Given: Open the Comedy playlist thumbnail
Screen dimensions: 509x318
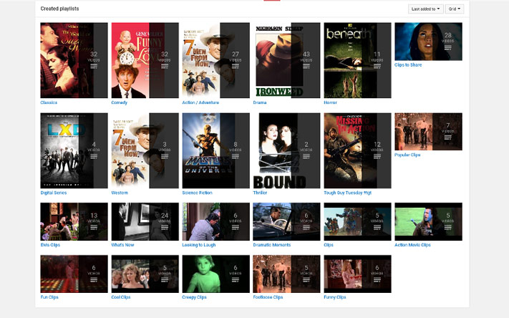Looking at the screenshot, I should (145, 60).
